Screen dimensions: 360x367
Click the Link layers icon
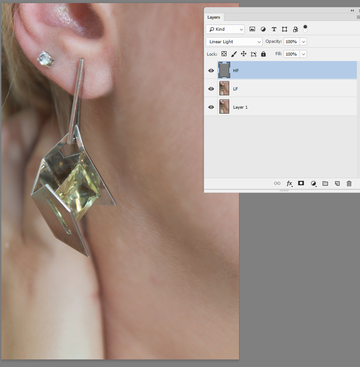click(x=277, y=183)
